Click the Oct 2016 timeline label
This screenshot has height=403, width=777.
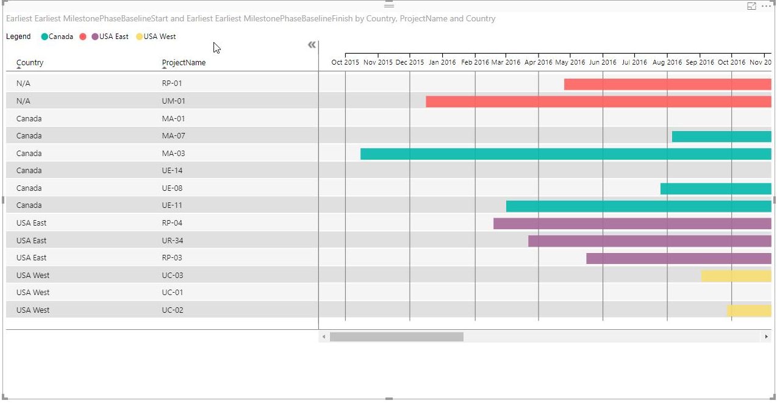click(x=731, y=62)
